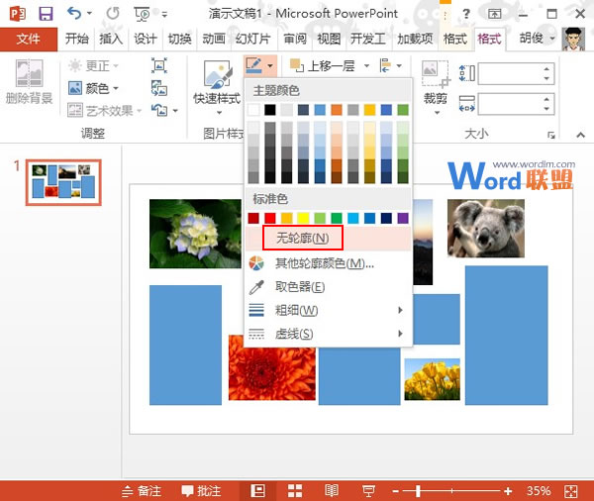The height and width of the screenshot is (501, 594).
Task: Pick orange theme color swatch
Action: [337, 110]
